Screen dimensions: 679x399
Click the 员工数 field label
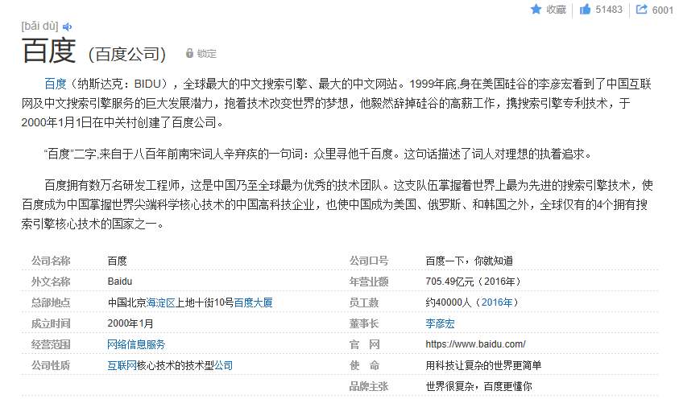click(x=364, y=302)
